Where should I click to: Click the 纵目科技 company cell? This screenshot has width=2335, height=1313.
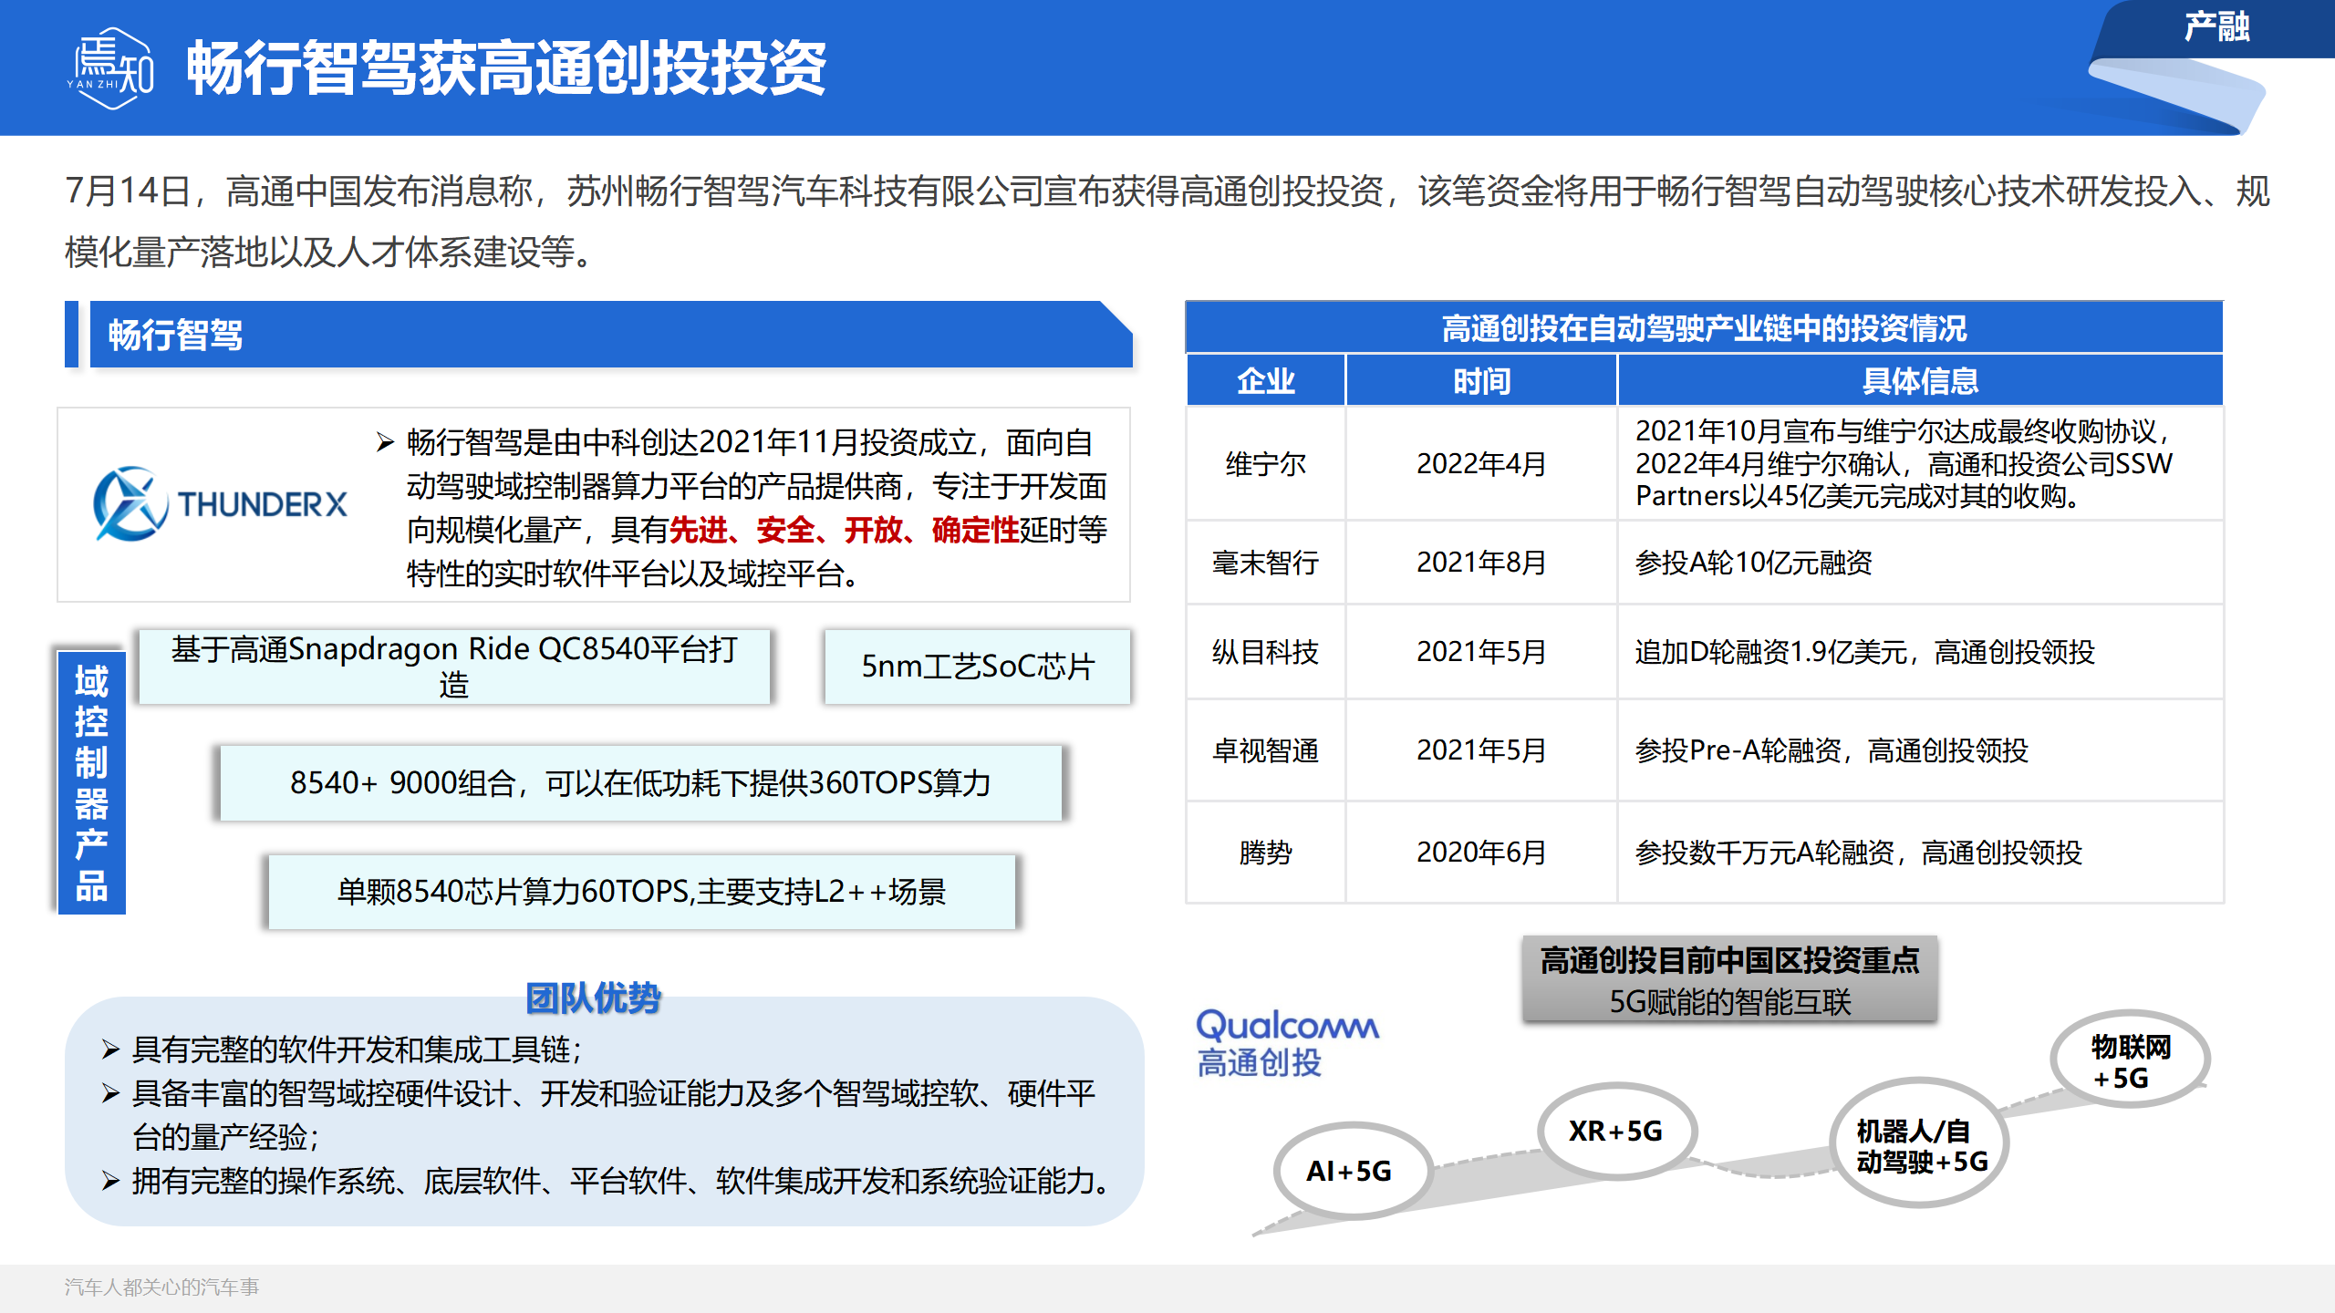click(1265, 652)
